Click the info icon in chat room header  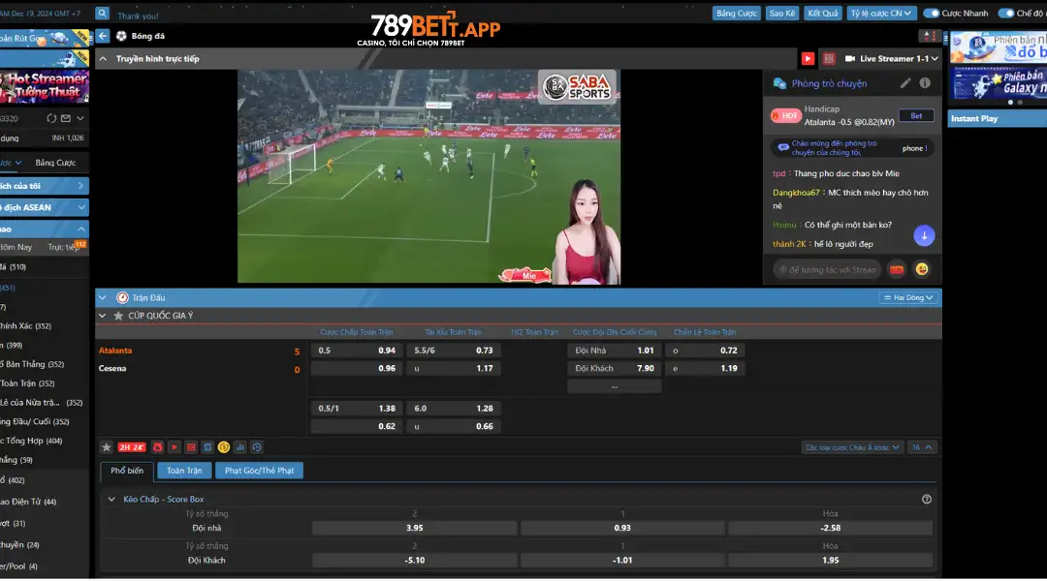coord(925,82)
